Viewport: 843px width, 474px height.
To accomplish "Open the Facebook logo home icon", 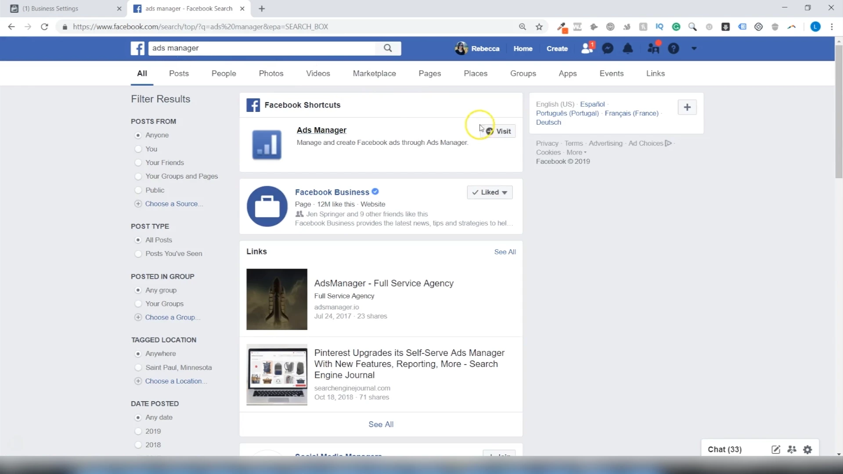I will point(137,48).
